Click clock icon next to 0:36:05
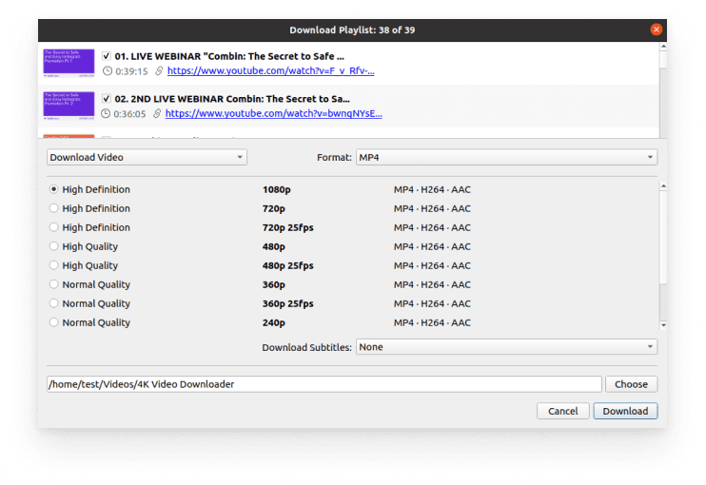The width and height of the screenshot is (706, 485). 106,114
